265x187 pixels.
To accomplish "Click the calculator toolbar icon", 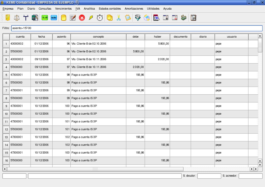I will tap(35, 18).
